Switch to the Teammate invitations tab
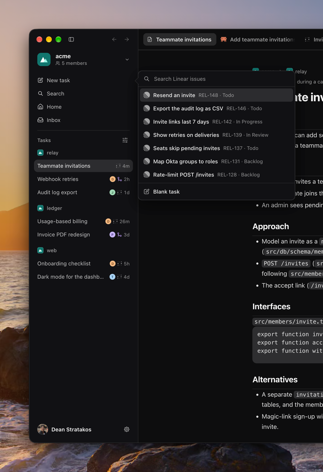The height and width of the screenshot is (472, 323). click(x=179, y=39)
